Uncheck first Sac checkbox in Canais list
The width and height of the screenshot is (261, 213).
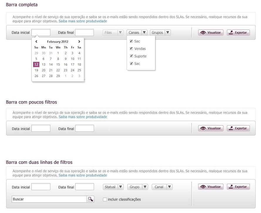(131, 41)
